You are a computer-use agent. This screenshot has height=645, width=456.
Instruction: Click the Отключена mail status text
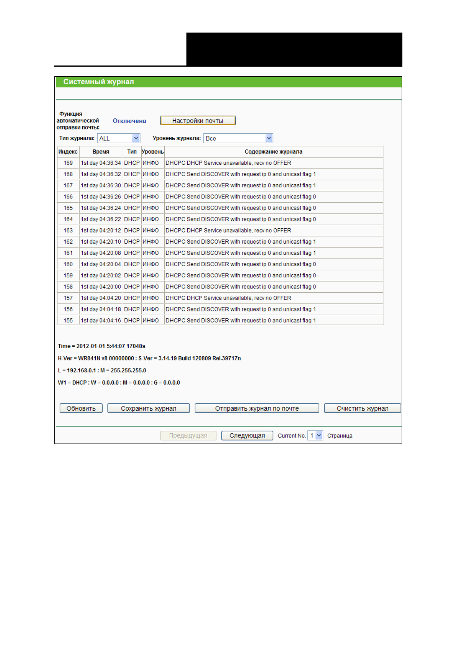click(129, 121)
